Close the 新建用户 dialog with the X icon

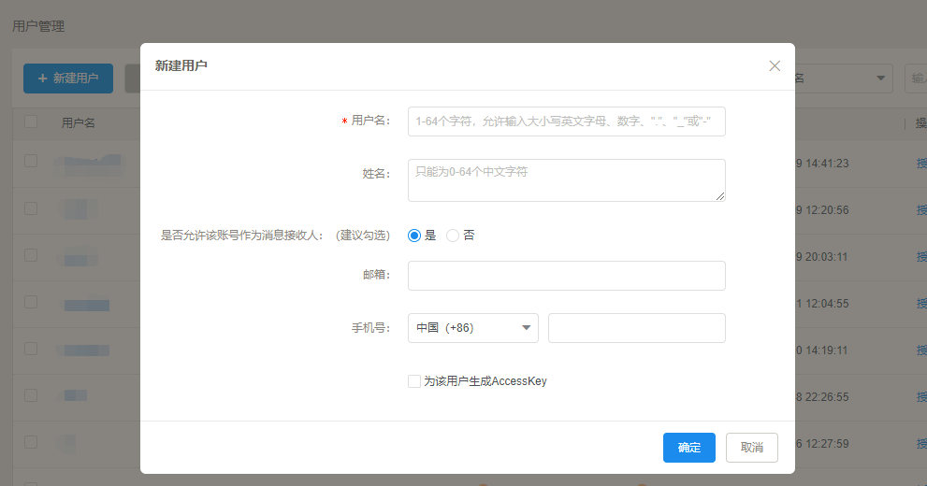[775, 65]
